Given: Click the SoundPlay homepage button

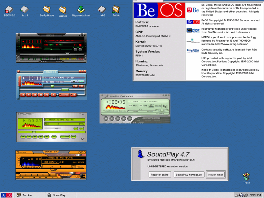Looking at the screenshot, I should 189,174.
